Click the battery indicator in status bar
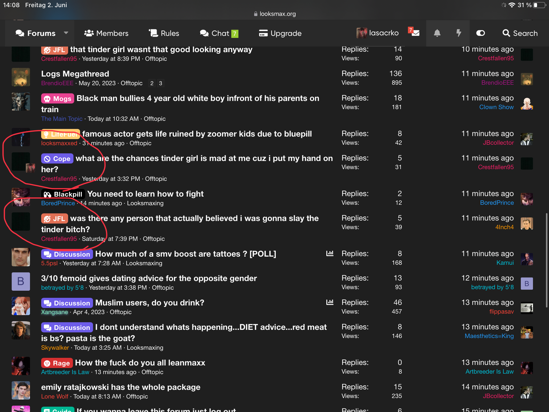Image resolution: width=549 pixels, height=412 pixels. pyautogui.click(x=539, y=5)
